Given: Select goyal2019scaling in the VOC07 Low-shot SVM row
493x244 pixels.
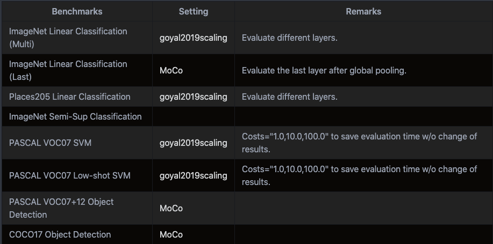Looking at the screenshot, I should point(194,175).
